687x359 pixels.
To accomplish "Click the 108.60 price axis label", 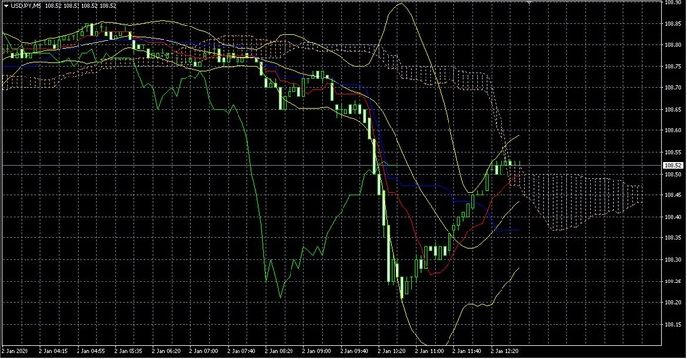I will click(673, 130).
